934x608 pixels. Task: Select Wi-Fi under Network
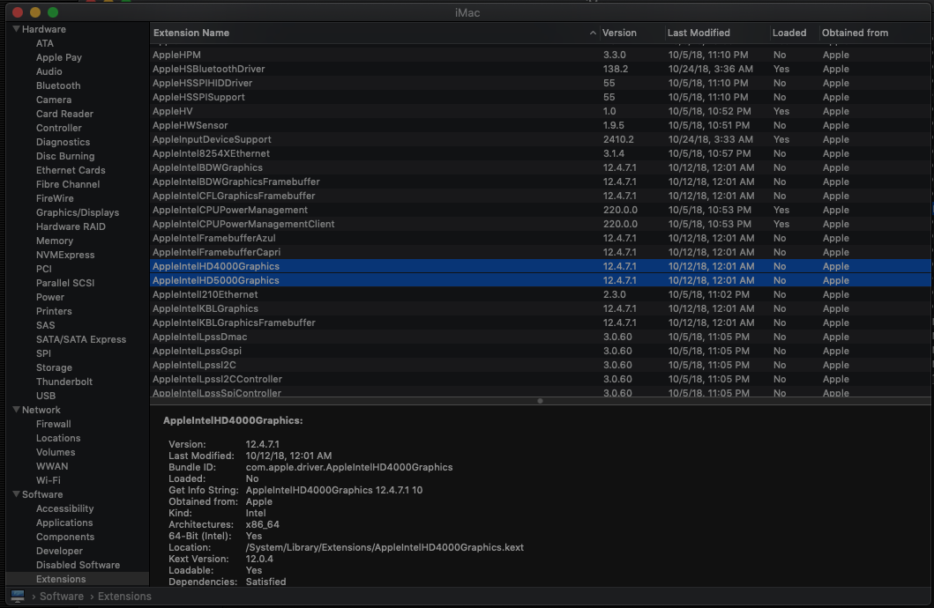click(49, 480)
